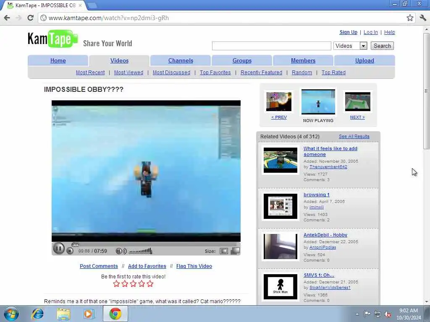Open the Upload tab

[364, 60]
